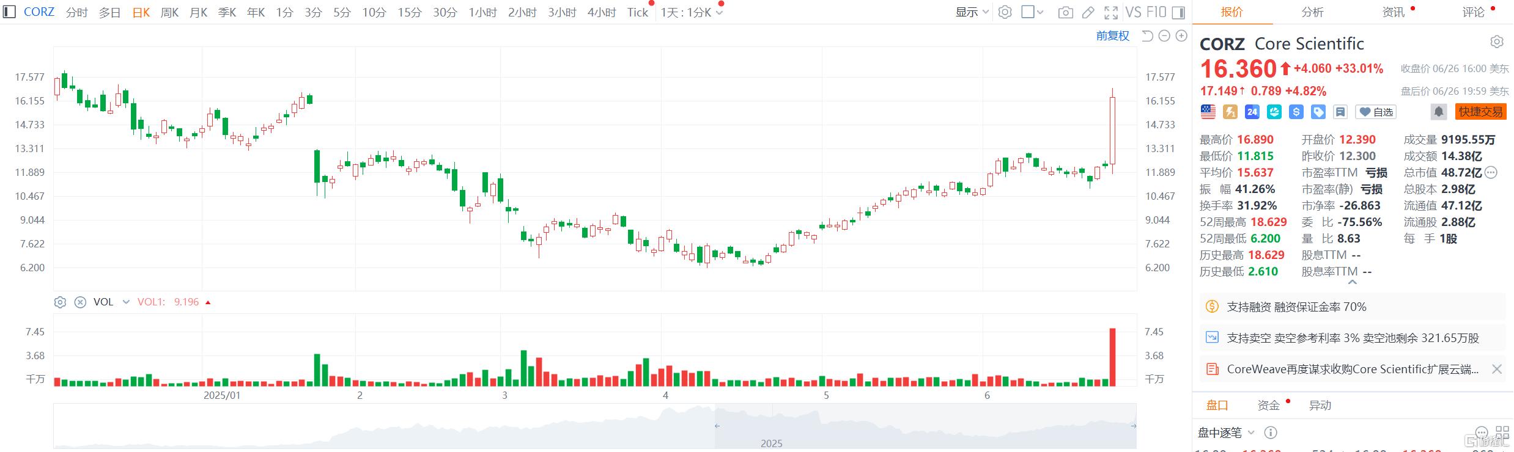Set a price alert with bell icon
The image size is (1514, 452).
point(1439,112)
